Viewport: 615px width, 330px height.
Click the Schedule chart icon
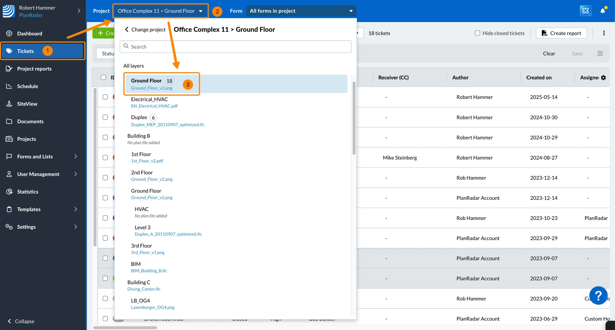[9, 86]
